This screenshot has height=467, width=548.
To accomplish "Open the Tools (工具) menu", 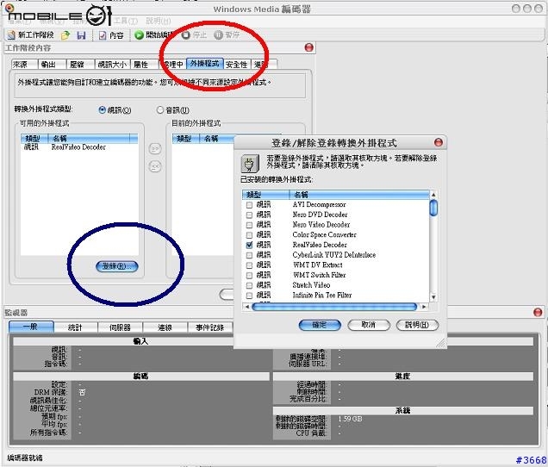I will click(126, 21).
